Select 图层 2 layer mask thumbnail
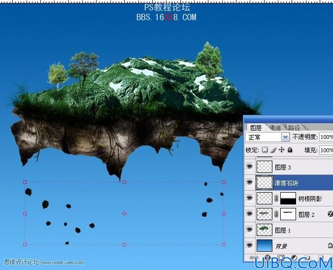Screen dimensions: 333x270 point(288,214)
